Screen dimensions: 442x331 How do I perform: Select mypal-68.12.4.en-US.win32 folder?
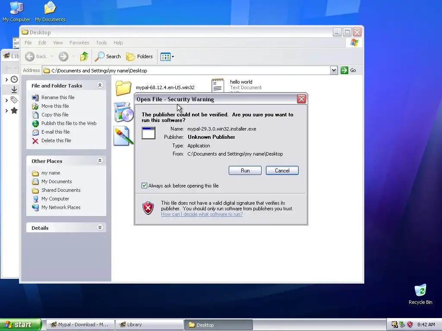coord(155,87)
